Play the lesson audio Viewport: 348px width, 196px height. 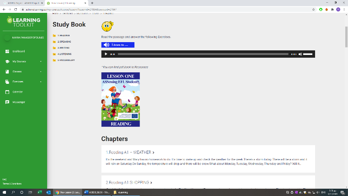pyautogui.click(x=106, y=54)
